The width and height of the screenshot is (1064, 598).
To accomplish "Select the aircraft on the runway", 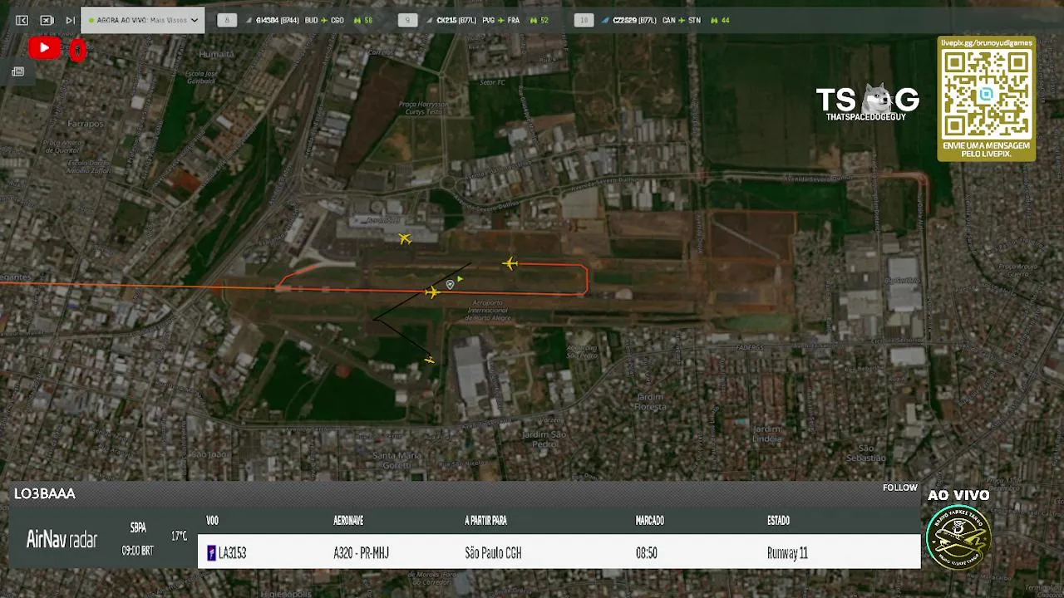I will [x=432, y=292].
